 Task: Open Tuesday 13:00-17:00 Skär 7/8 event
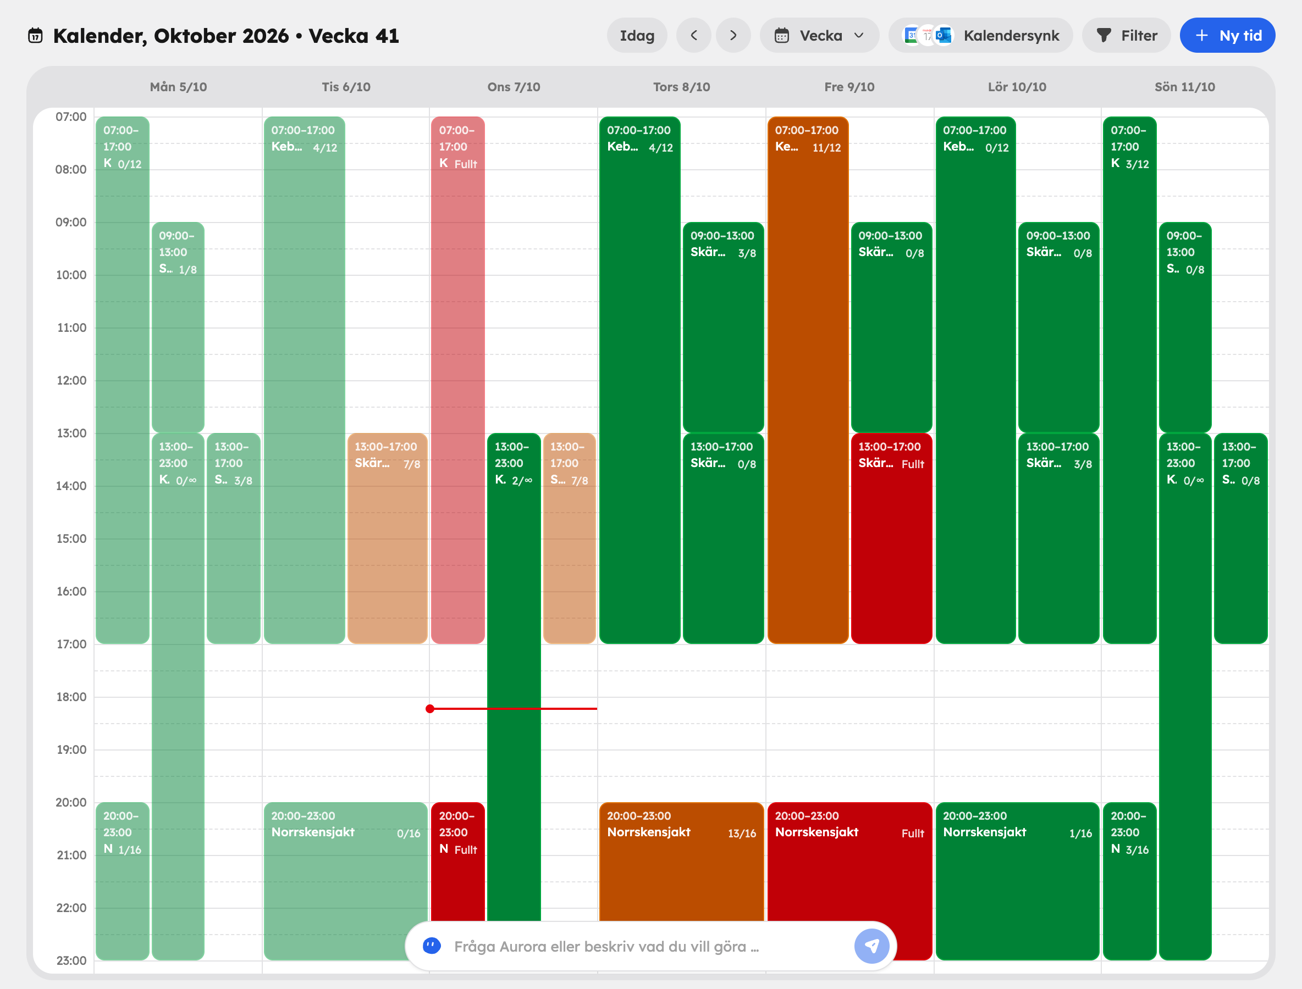(x=387, y=538)
